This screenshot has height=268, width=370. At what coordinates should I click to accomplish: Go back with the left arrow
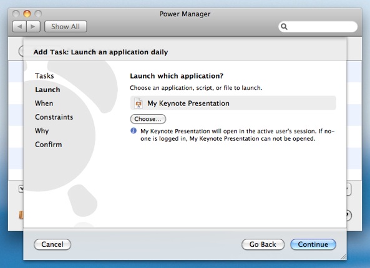(19, 26)
